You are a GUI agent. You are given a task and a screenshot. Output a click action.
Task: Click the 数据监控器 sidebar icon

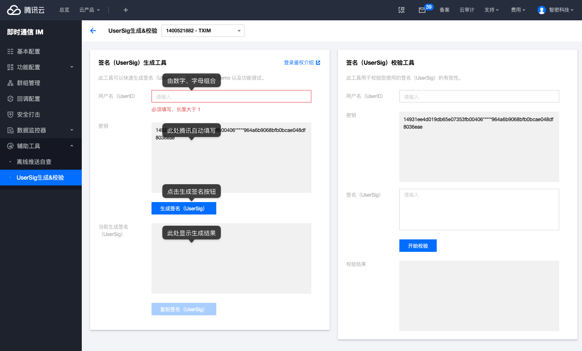pyautogui.click(x=10, y=130)
